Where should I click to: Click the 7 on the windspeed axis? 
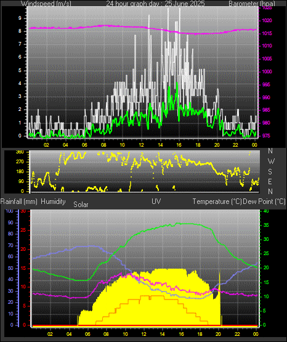20,44
